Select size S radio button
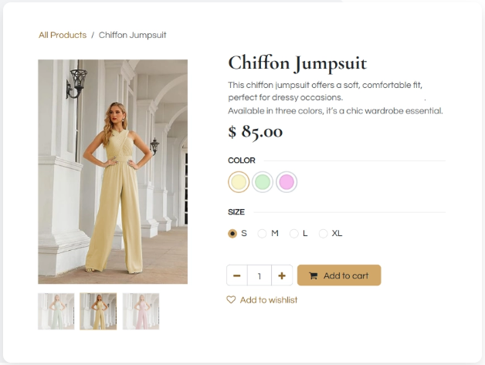 point(232,233)
